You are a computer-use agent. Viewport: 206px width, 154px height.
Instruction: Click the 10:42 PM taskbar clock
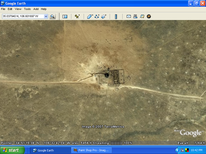click(x=196, y=150)
